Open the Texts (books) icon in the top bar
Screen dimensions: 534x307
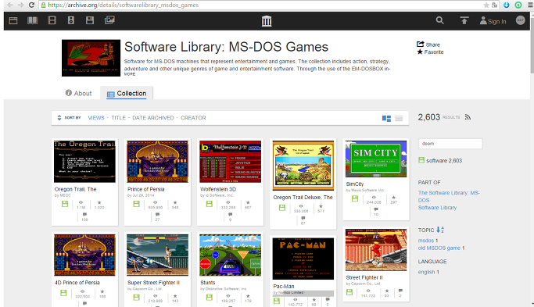click(x=32, y=20)
